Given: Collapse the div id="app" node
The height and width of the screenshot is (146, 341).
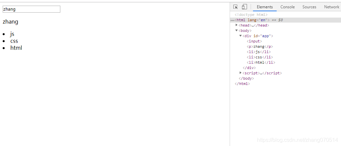Looking at the screenshot, I should coord(241,36).
